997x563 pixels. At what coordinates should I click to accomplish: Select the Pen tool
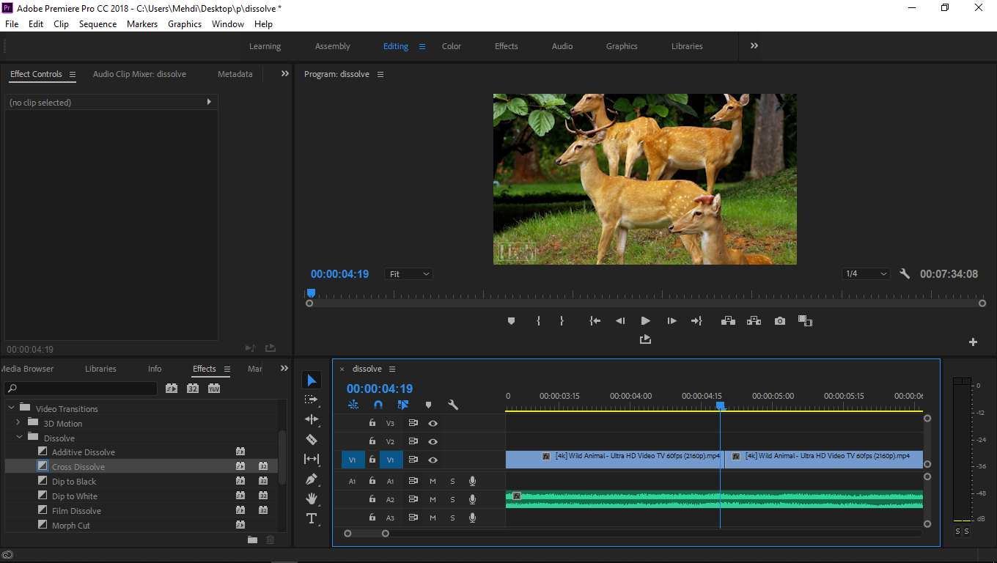312,479
